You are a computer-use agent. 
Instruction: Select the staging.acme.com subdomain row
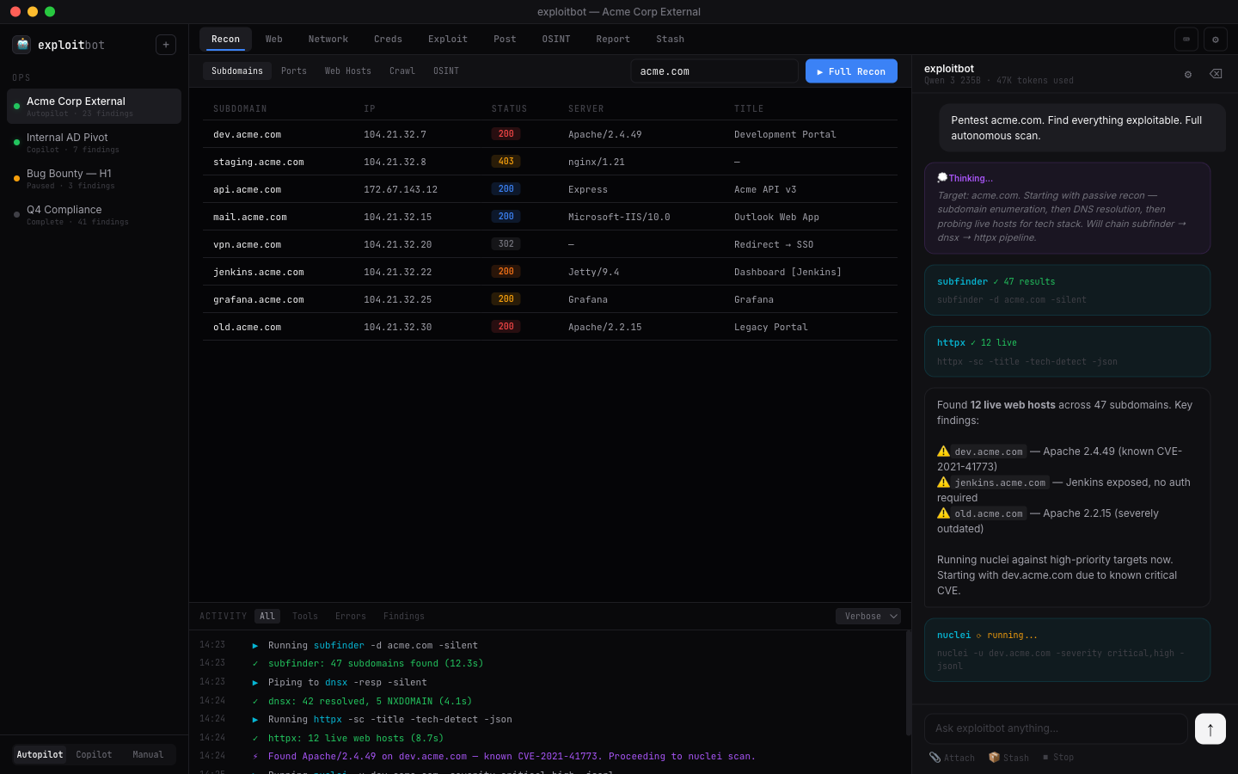pyautogui.click(x=550, y=162)
